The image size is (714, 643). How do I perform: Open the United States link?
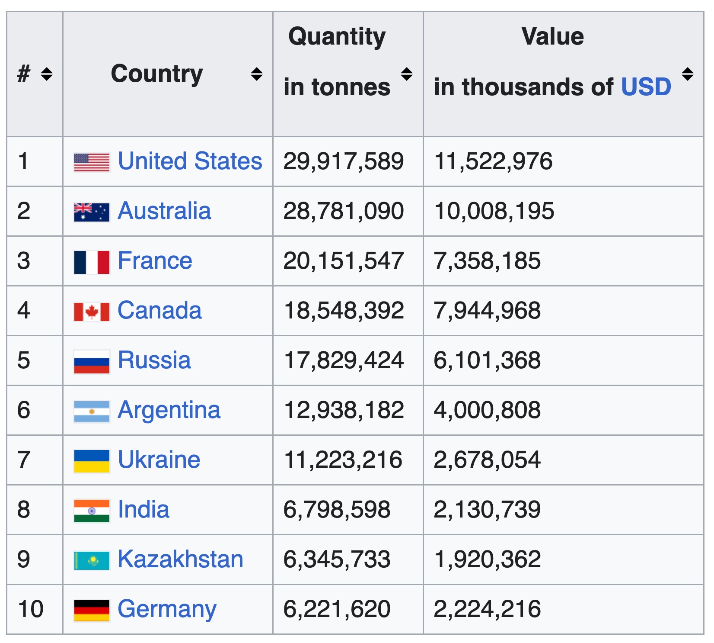click(190, 161)
